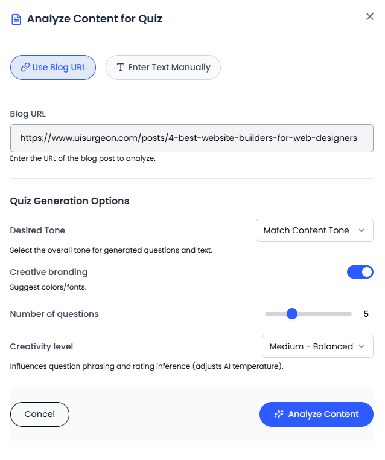385x460 pixels.
Task: Click the Blog URL field label
Action: coord(28,114)
